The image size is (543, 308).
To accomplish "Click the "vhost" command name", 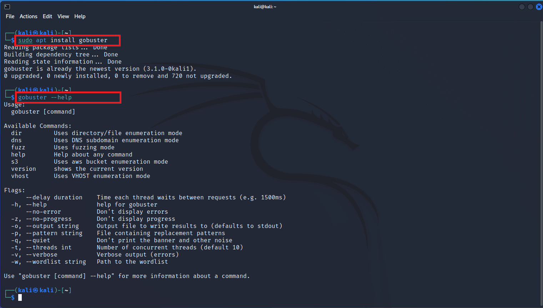I will click(x=20, y=176).
